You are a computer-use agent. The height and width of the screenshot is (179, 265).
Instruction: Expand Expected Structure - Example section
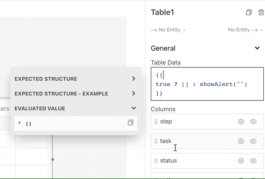(x=133, y=93)
